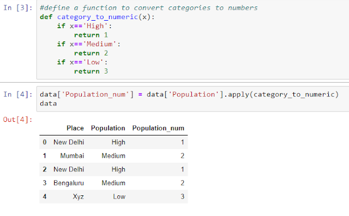Click Medium in the Bengaluru row

click(x=113, y=183)
